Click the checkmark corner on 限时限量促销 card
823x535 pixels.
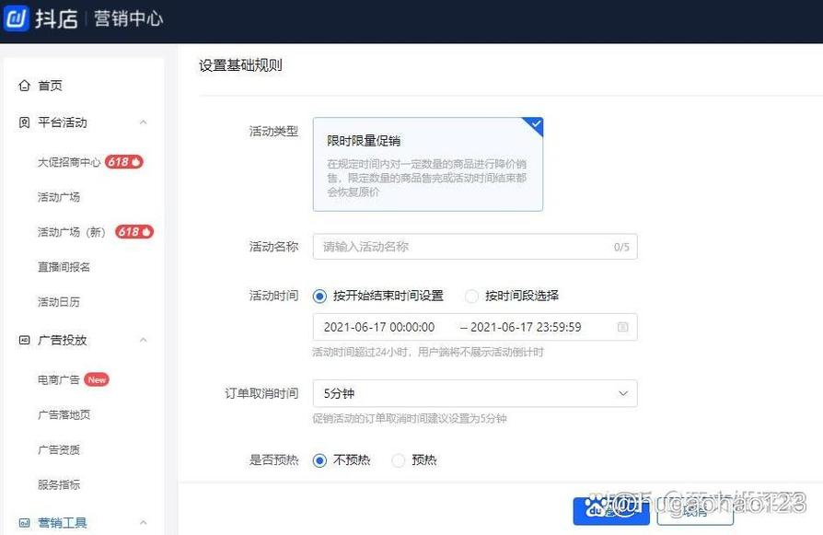(535, 125)
